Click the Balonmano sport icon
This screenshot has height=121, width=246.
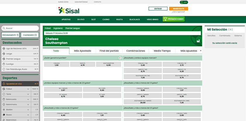tap(4, 104)
